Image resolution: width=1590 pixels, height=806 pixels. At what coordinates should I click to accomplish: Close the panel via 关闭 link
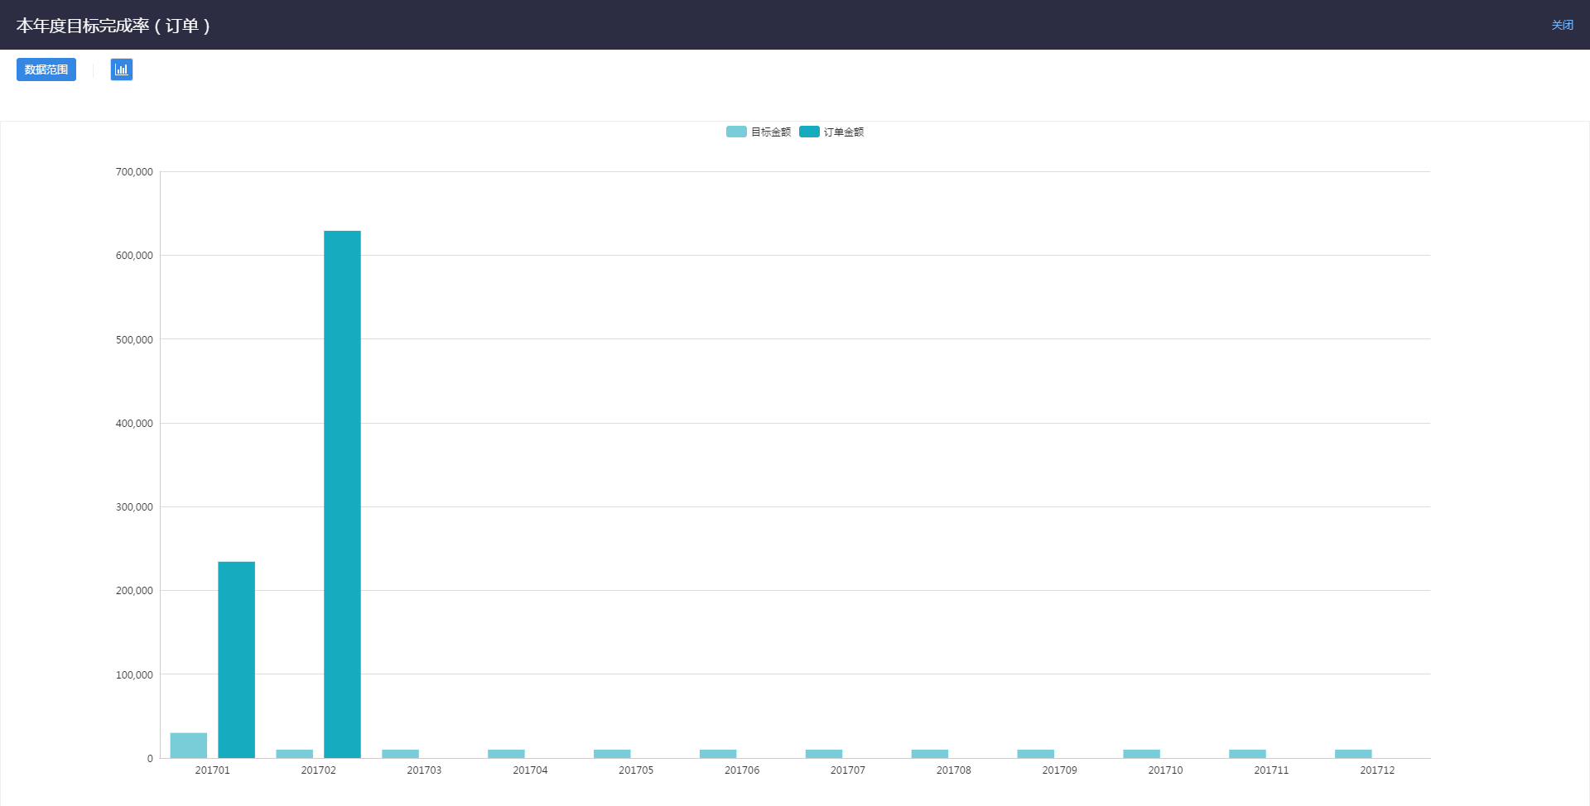coord(1562,25)
